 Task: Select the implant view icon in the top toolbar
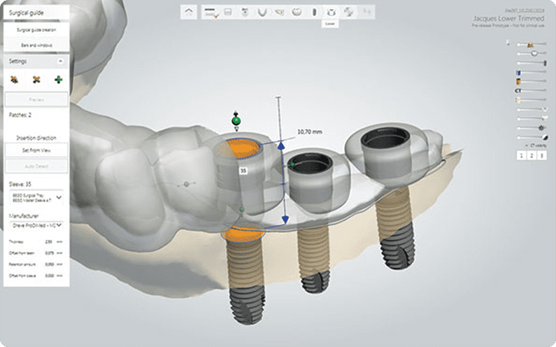coord(313,12)
